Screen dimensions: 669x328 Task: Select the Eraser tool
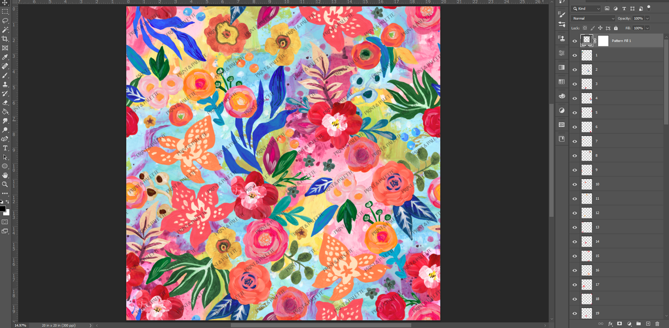click(5, 103)
